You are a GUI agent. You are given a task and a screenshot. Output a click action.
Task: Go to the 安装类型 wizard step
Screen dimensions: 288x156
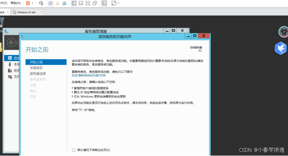click(x=36, y=68)
